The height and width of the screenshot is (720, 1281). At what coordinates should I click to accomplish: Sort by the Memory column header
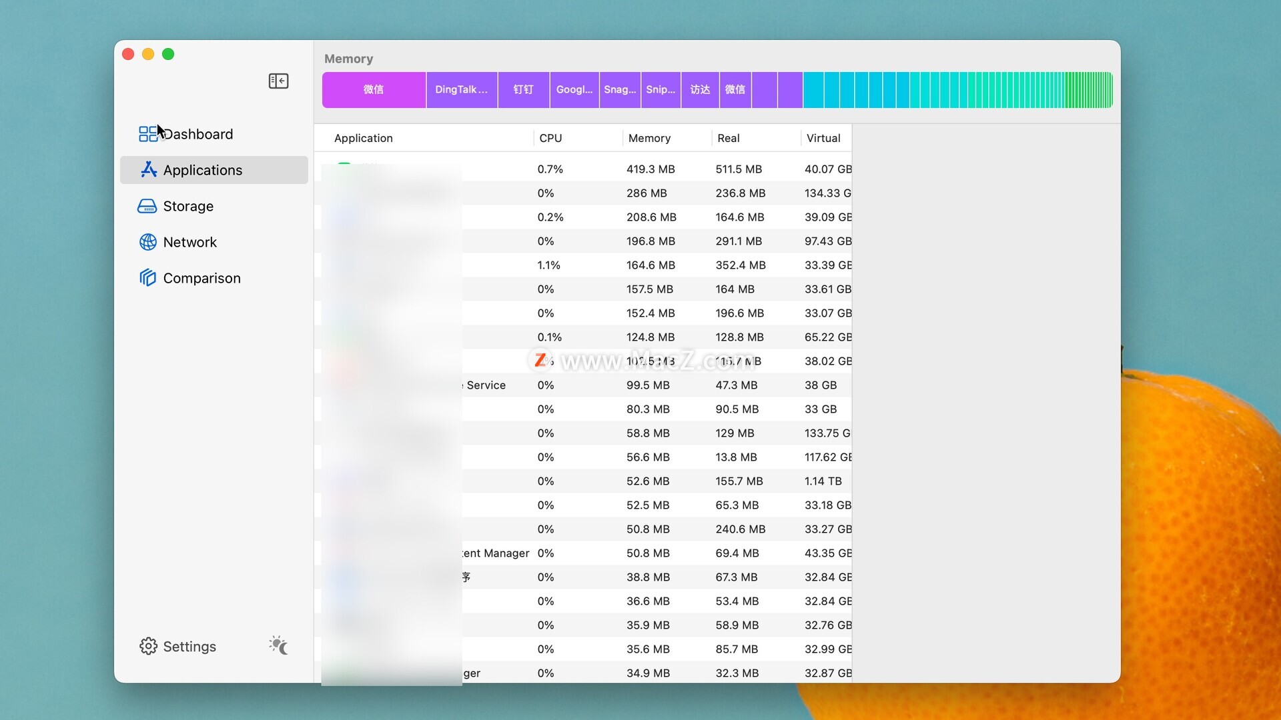coord(649,138)
